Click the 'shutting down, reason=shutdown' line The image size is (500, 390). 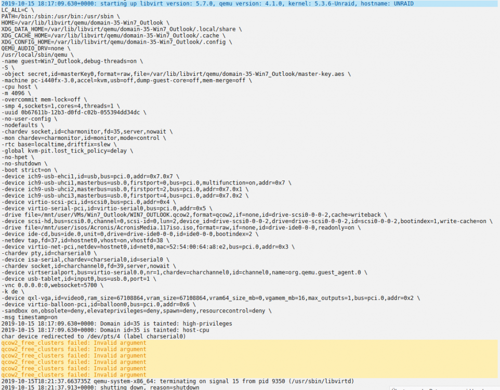(100, 387)
